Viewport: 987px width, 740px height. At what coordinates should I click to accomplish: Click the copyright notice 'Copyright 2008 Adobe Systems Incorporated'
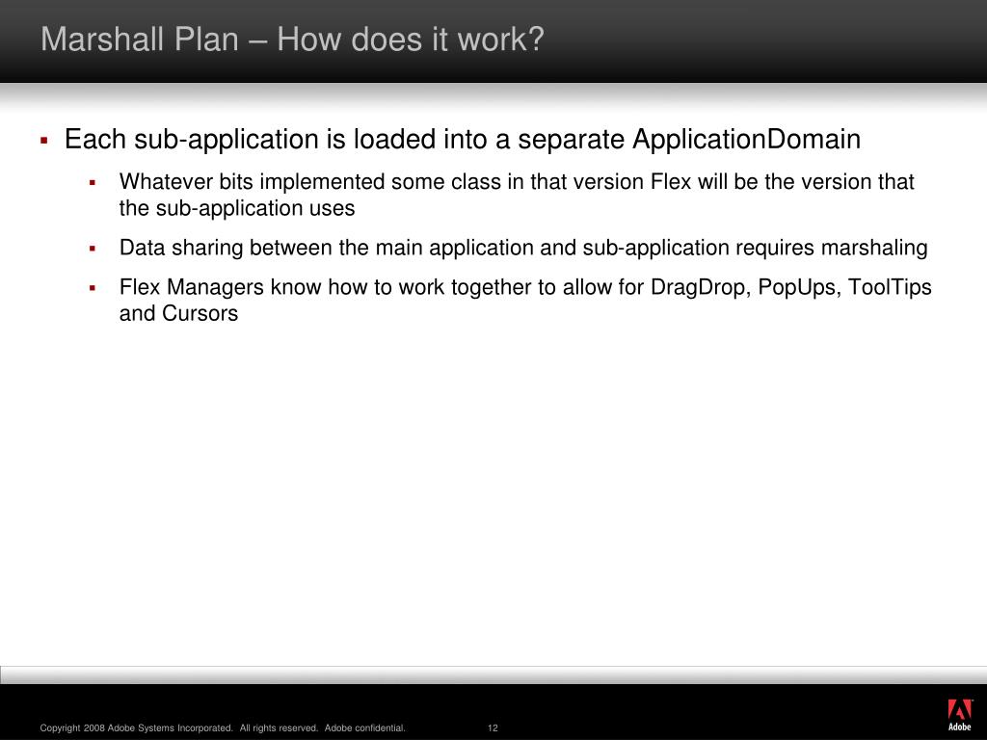(136, 728)
